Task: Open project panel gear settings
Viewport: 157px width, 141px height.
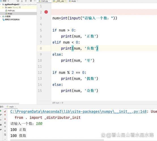Action: pyautogui.click(x=31, y=1)
